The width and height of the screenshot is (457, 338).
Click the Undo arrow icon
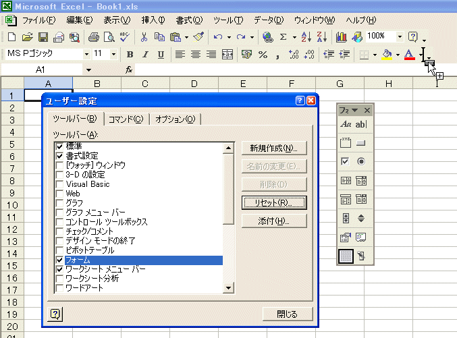218,37
